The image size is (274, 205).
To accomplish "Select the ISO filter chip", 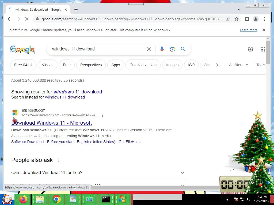I will point(191,65).
